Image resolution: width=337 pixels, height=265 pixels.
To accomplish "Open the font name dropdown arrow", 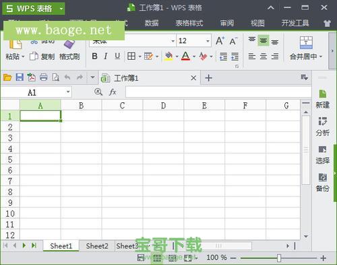I will click(x=173, y=41).
